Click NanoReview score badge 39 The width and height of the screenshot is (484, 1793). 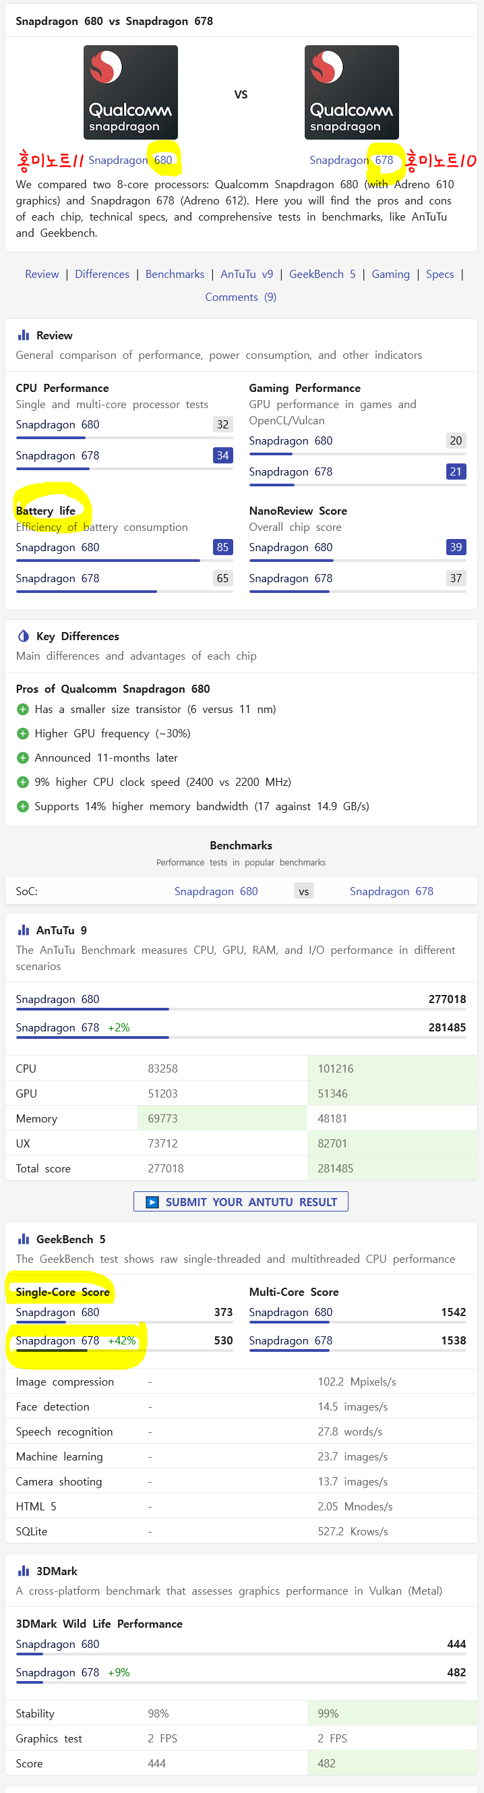456,548
